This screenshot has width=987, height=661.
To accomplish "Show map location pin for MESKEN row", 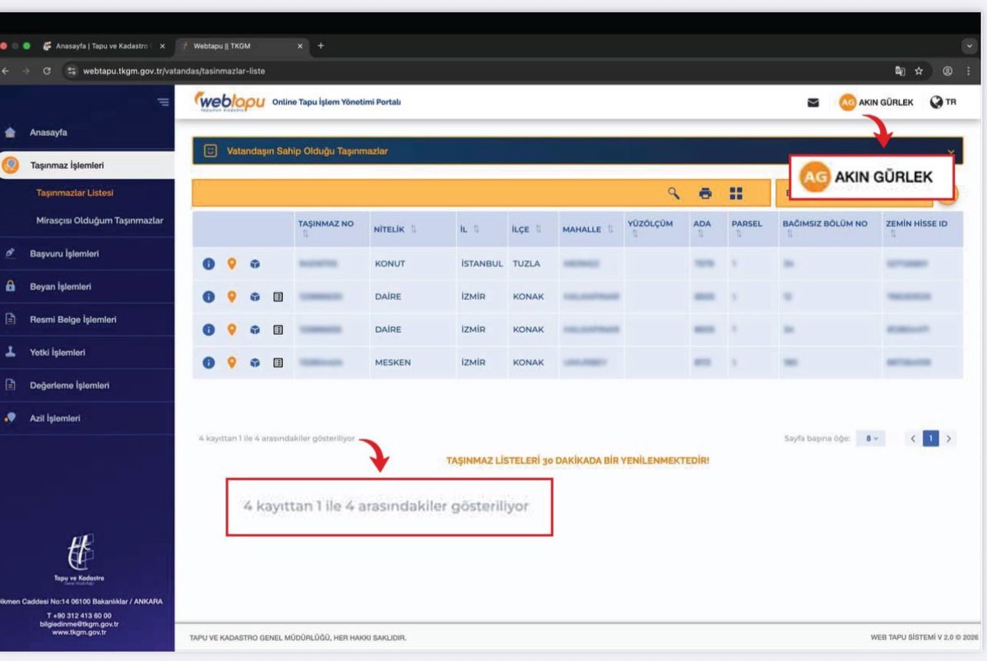I will tap(232, 363).
